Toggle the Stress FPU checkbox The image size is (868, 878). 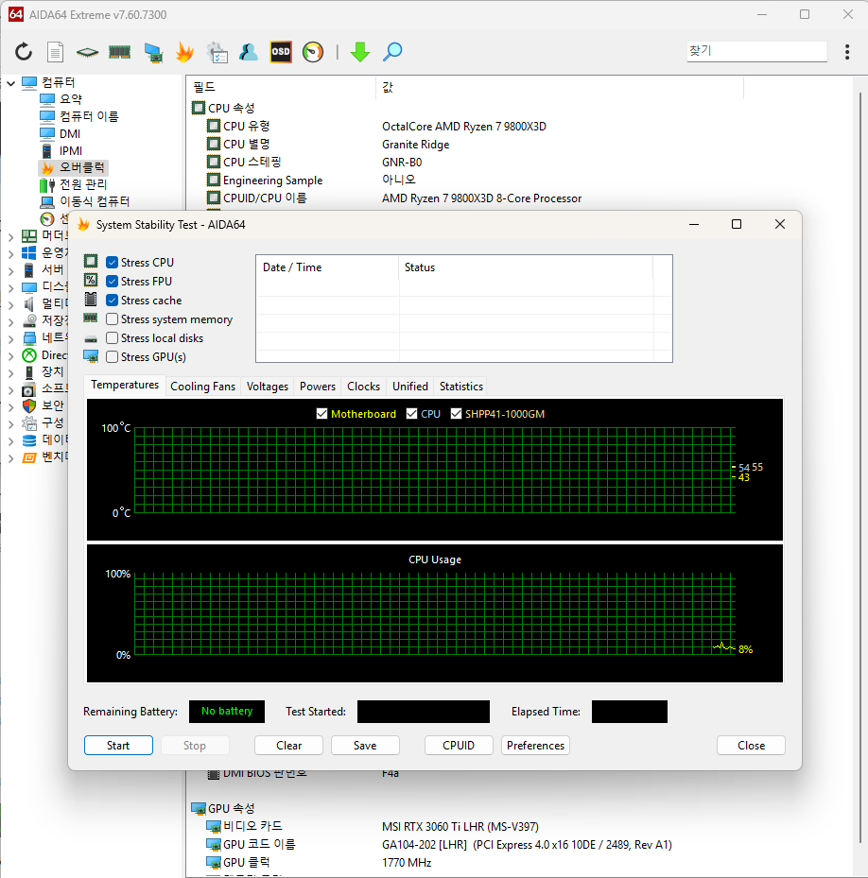point(113,281)
